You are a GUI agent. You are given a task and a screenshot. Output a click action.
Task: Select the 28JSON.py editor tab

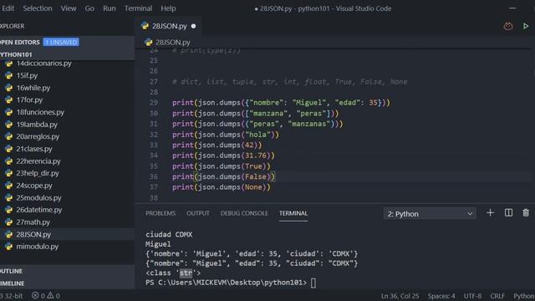pos(169,26)
